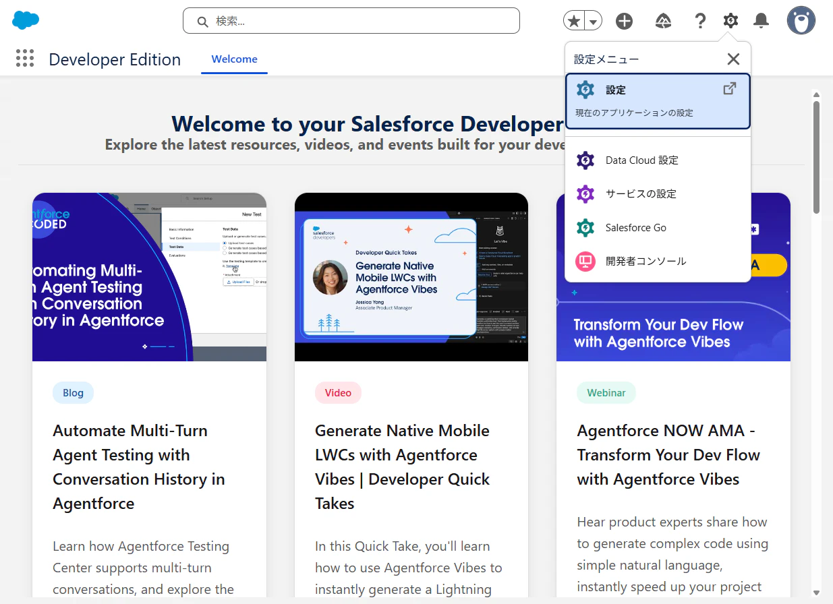The height and width of the screenshot is (604, 833).
Task: Open Automate Multi-Turn Agent Testing article title
Action: (x=139, y=467)
